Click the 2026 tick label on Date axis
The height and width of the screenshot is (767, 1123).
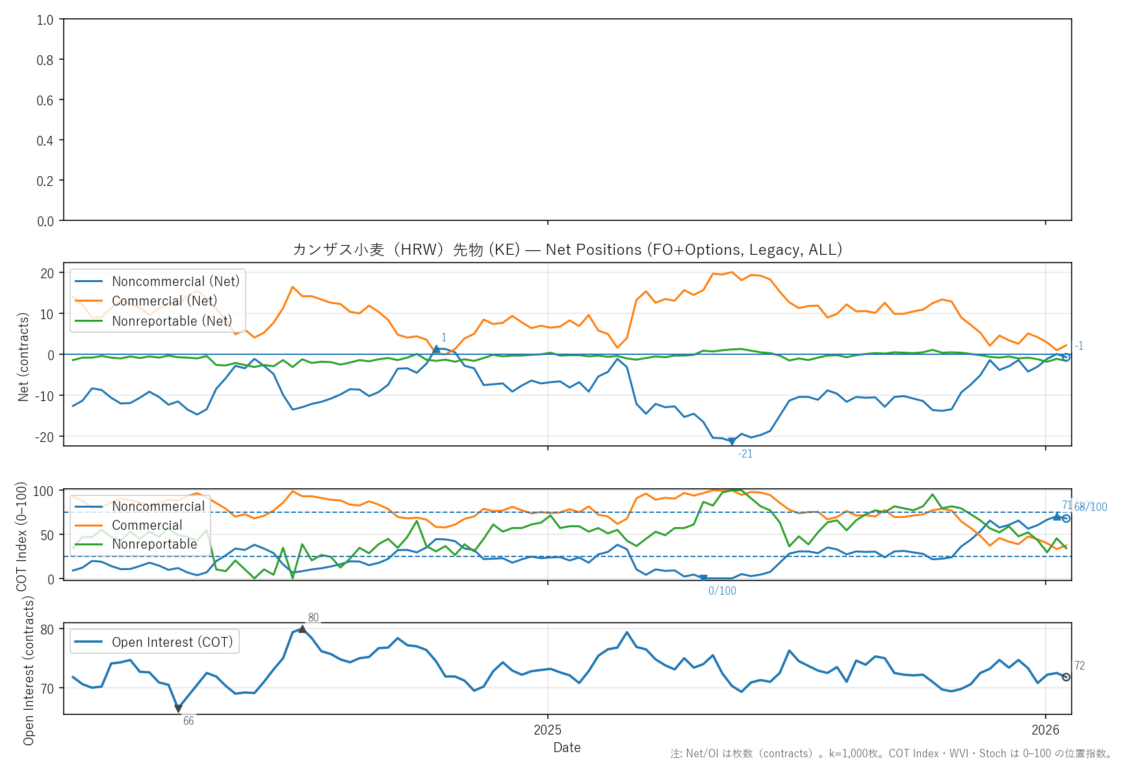[1045, 730]
